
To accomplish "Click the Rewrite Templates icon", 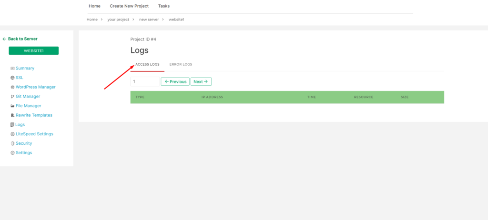I will (12, 115).
